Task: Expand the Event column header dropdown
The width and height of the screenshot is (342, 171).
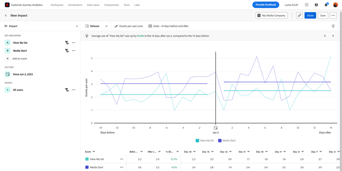Action: (94, 151)
